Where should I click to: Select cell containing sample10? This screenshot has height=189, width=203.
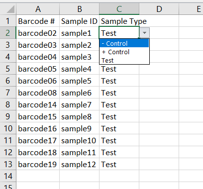79,140
